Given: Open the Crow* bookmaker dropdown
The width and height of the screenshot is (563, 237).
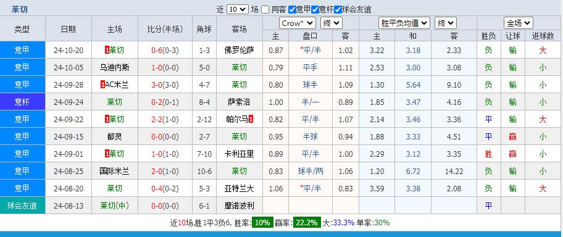Looking at the screenshot, I should click(298, 23).
